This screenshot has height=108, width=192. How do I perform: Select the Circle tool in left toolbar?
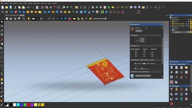coord(2,61)
